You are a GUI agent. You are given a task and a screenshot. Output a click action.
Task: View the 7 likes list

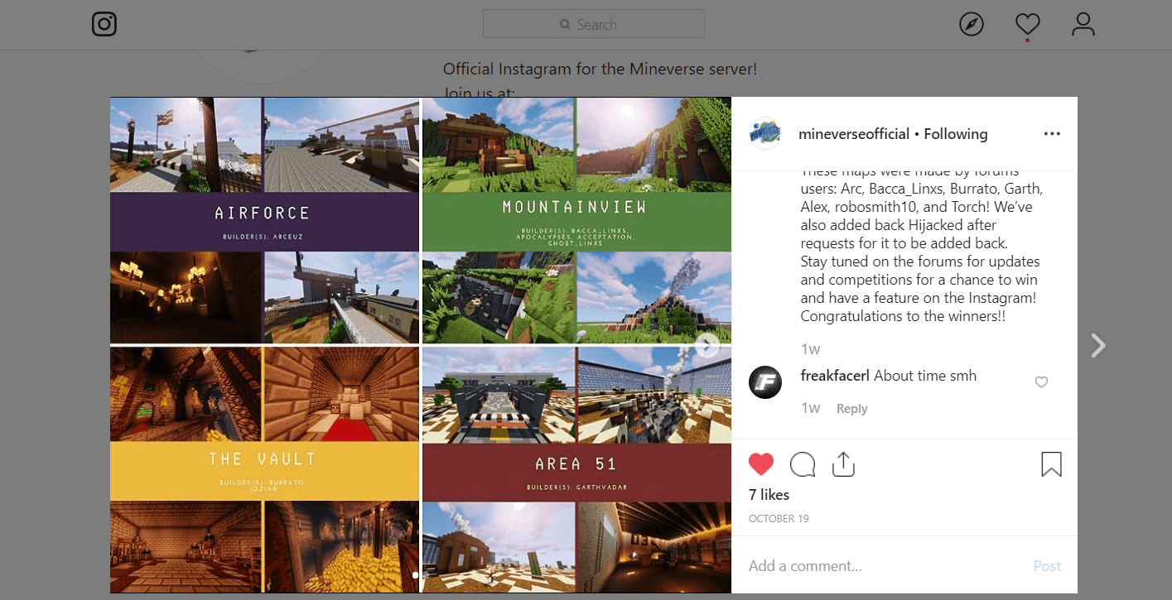tap(769, 495)
